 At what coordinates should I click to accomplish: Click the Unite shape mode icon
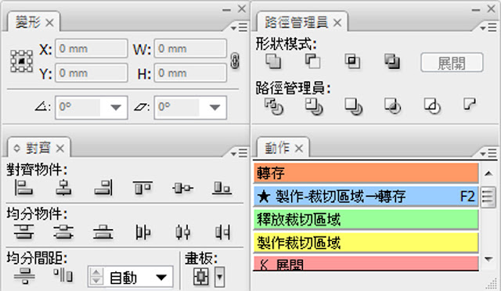point(273,61)
